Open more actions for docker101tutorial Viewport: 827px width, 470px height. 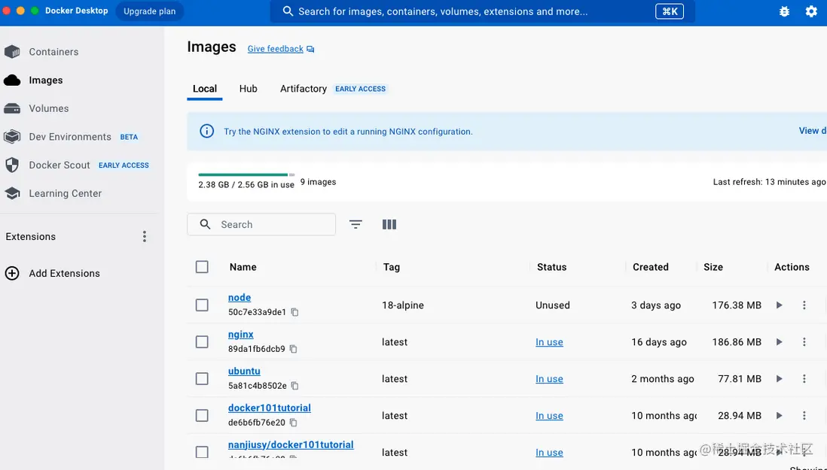coord(804,416)
